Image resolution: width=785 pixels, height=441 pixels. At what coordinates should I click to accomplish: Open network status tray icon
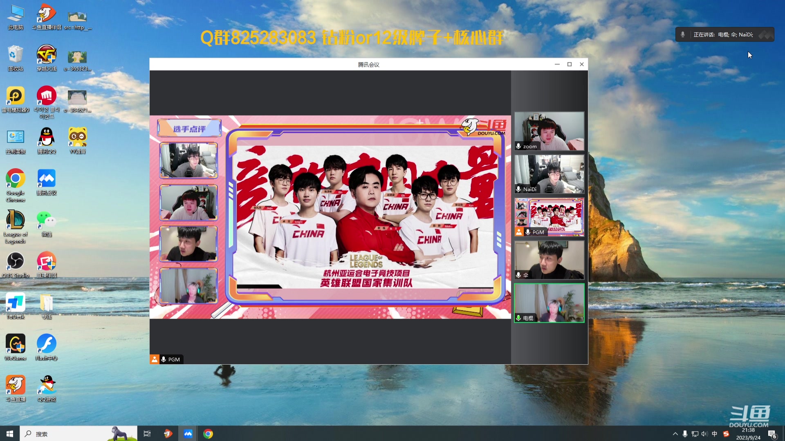click(695, 434)
